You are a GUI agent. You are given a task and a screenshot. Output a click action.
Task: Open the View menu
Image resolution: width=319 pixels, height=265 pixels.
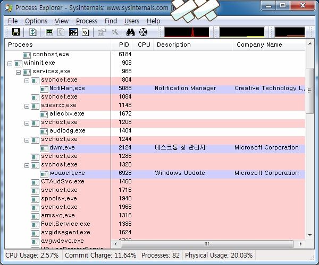coord(62,21)
